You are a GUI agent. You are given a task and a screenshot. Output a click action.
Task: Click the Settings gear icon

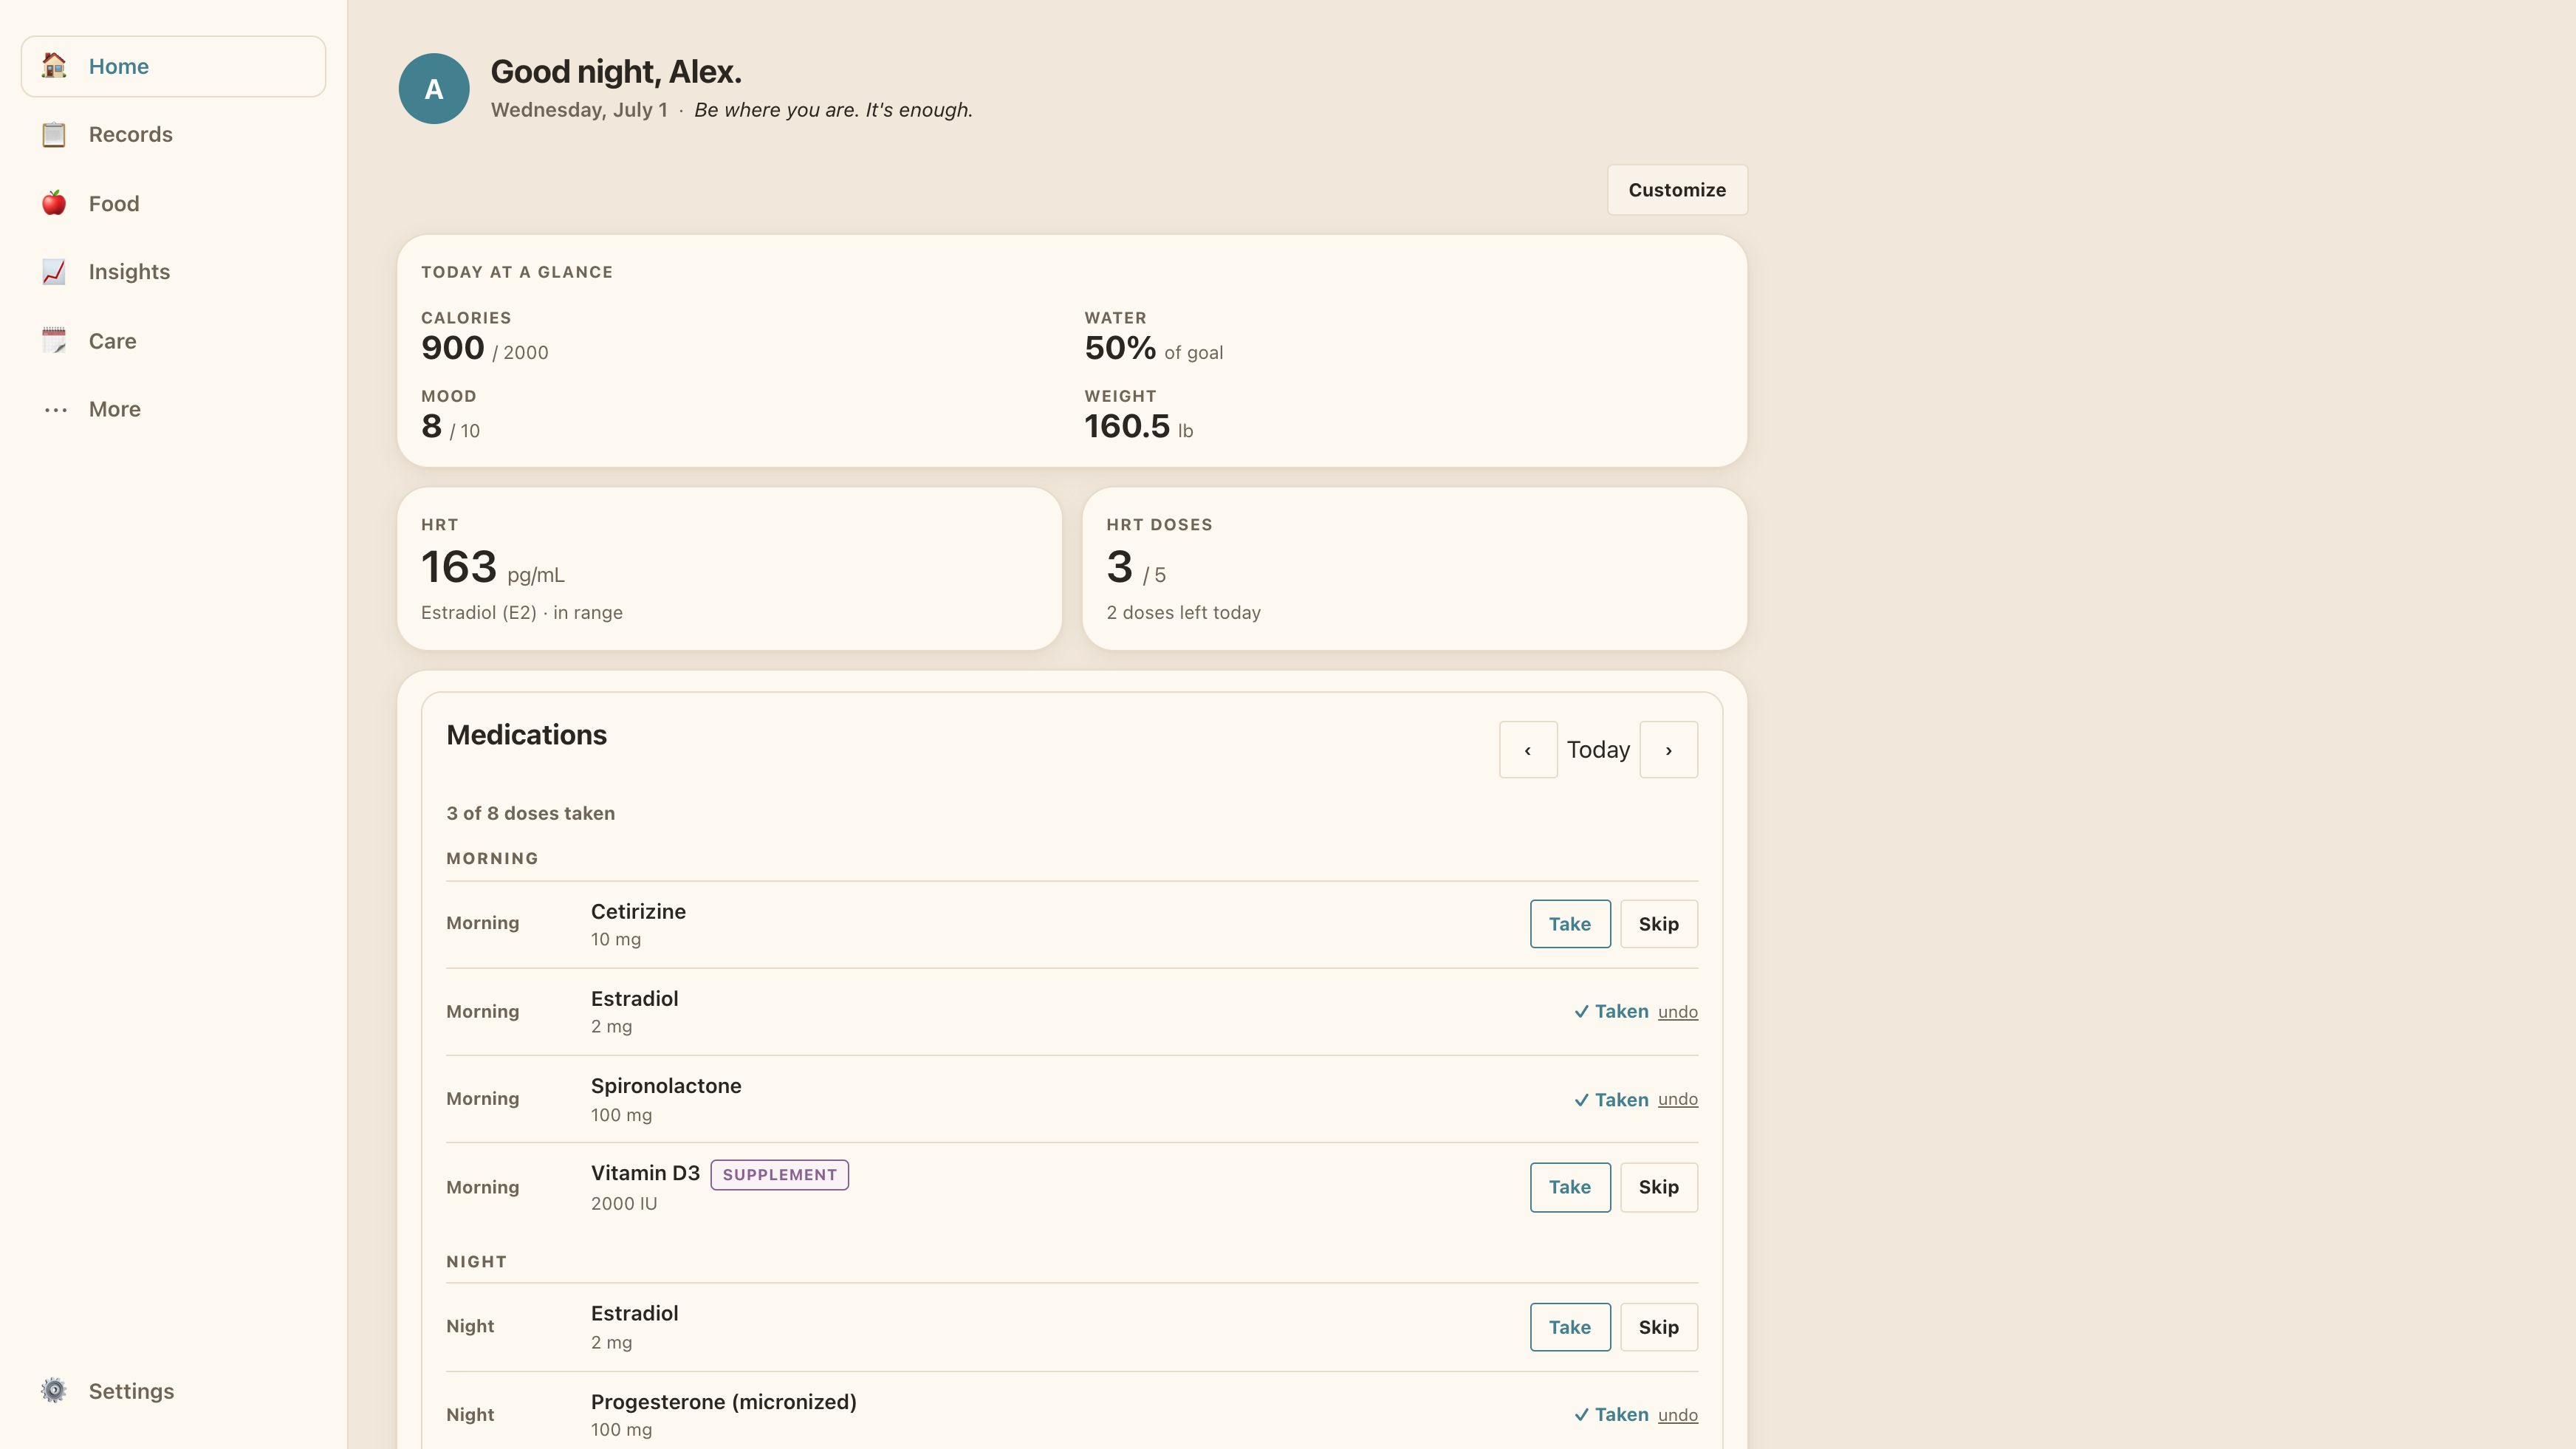pyautogui.click(x=54, y=1391)
